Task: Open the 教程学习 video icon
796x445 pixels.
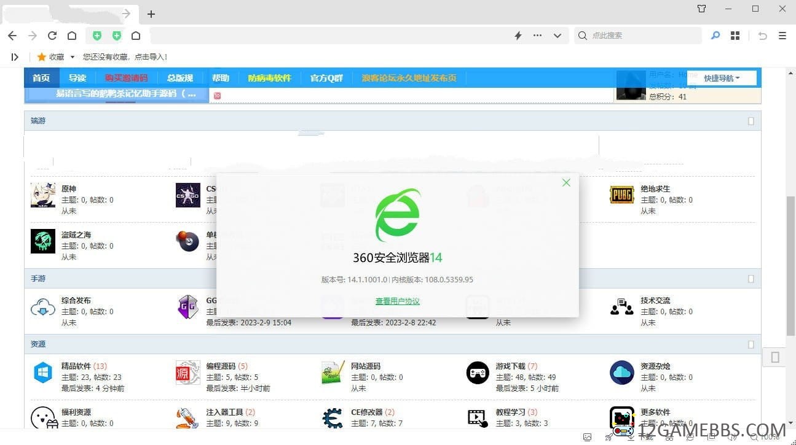Action: (478, 418)
